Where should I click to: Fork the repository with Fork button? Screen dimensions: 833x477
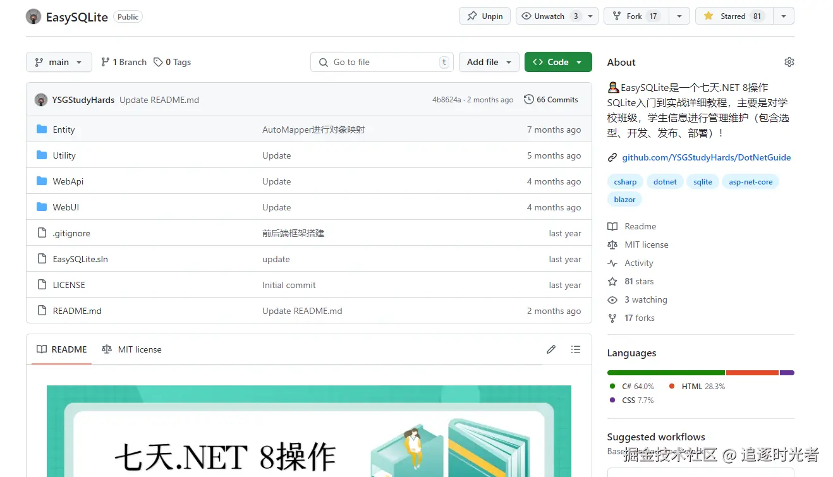636,16
